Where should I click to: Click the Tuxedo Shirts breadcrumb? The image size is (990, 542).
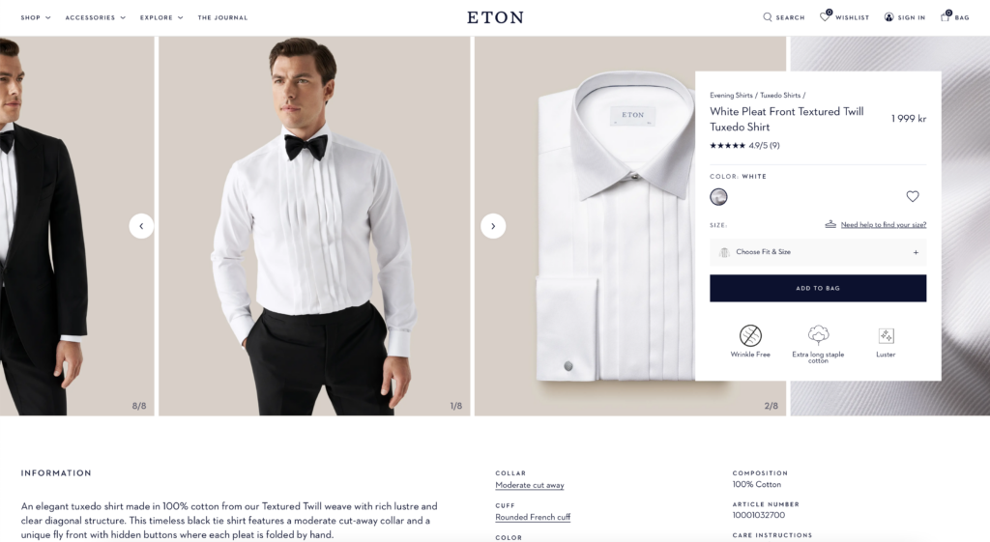(780, 96)
